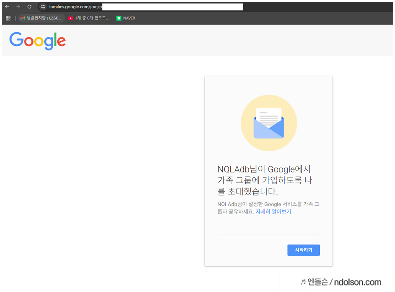Click the envelope invitation illustration
Image resolution: width=395 pixels, height=292 pixels.
tap(269, 123)
